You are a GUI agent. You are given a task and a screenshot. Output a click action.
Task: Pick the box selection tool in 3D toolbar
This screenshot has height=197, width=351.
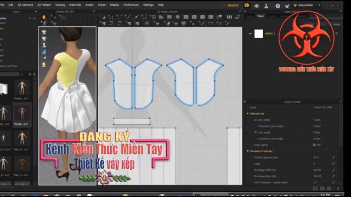click(63, 17)
